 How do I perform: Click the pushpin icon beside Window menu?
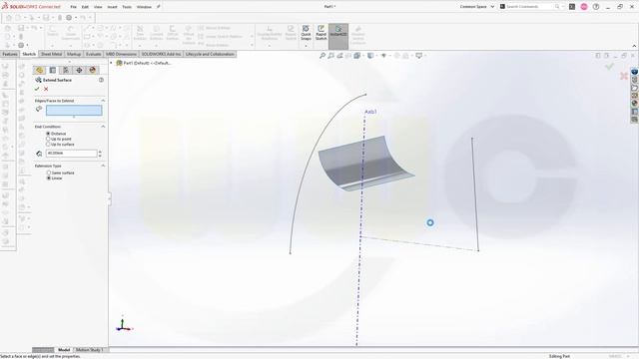coord(159,7)
